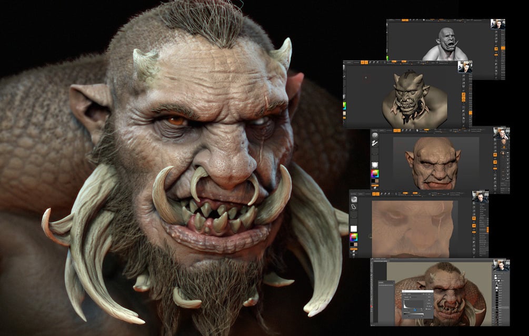Click the document tab in Photoshop window
The width and height of the screenshot is (529, 336).
tap(380, 261)
